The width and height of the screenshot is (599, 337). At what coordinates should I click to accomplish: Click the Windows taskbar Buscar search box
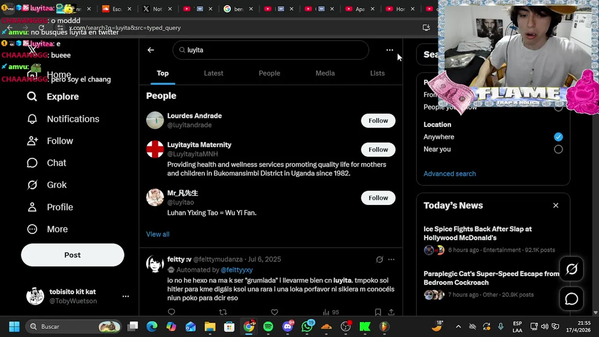[73, 327]
